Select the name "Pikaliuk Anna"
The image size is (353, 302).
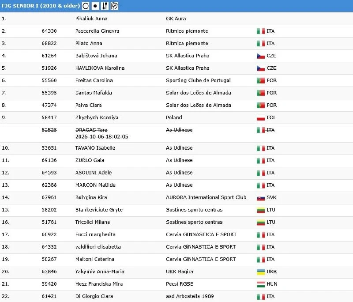(x=91, y=19)
